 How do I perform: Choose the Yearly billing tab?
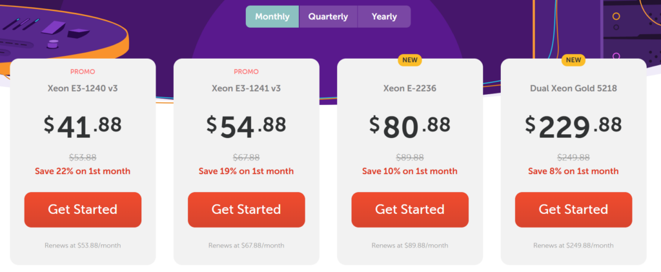(384, 17)
